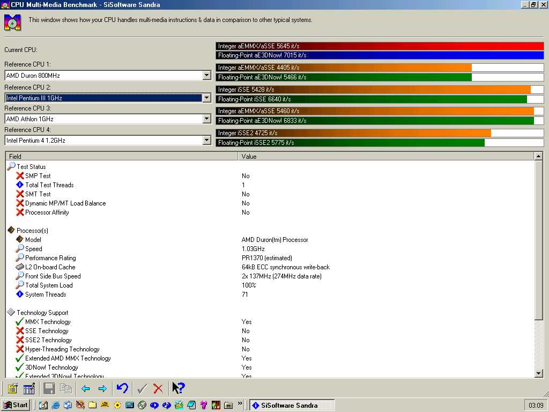
Task: Open Reference CPU 4 dropdown arrow (Intel Pentium 4 1.2GHz)
Action: (206, 141)
